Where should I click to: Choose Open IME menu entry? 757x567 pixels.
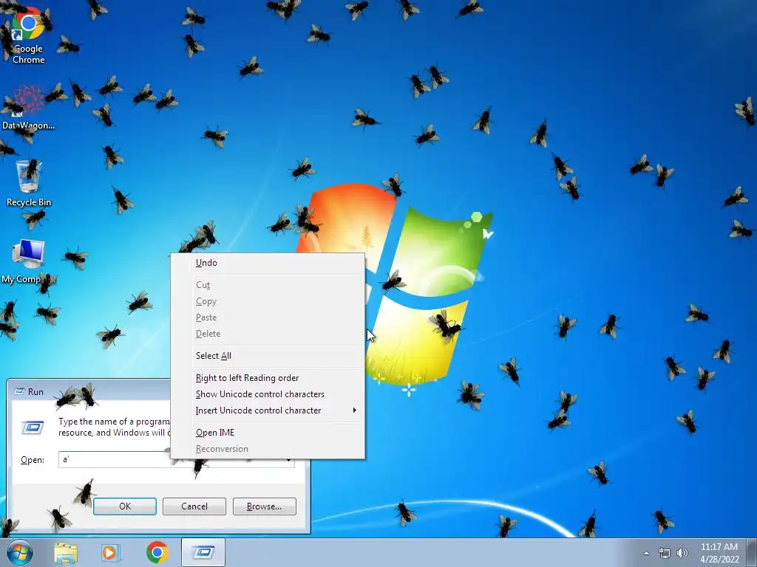(x=268, y=433)
